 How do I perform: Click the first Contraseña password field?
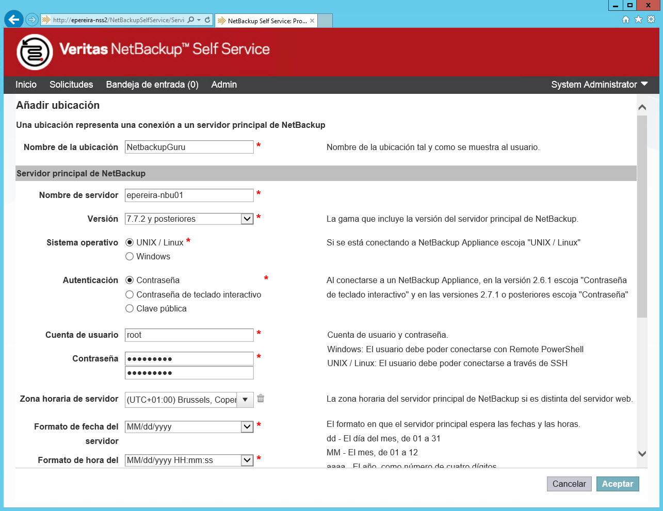pyautogui.click(x=189, y=358)
